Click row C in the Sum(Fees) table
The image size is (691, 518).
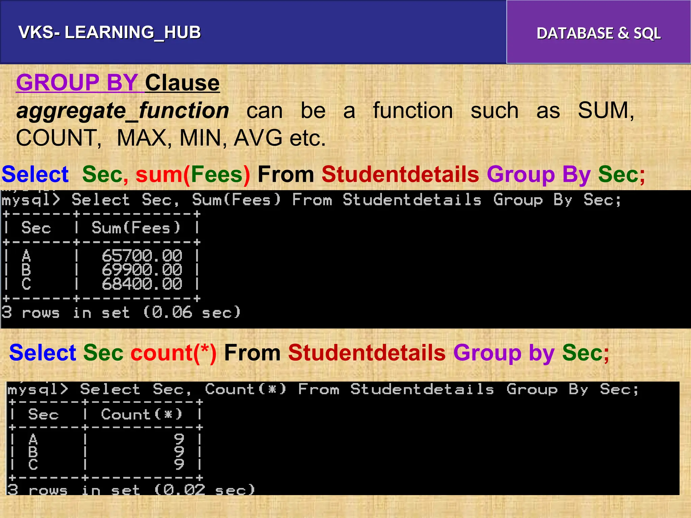(101, 284)
